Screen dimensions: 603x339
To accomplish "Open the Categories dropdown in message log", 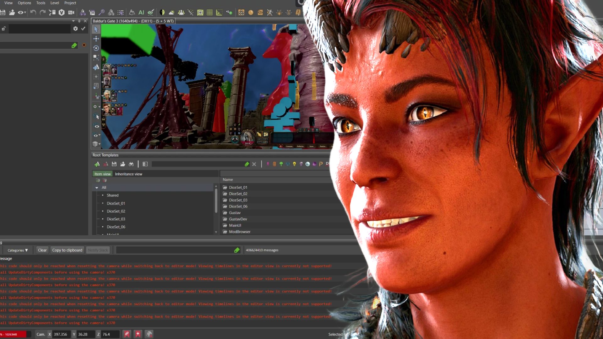I will pos(18,250).
